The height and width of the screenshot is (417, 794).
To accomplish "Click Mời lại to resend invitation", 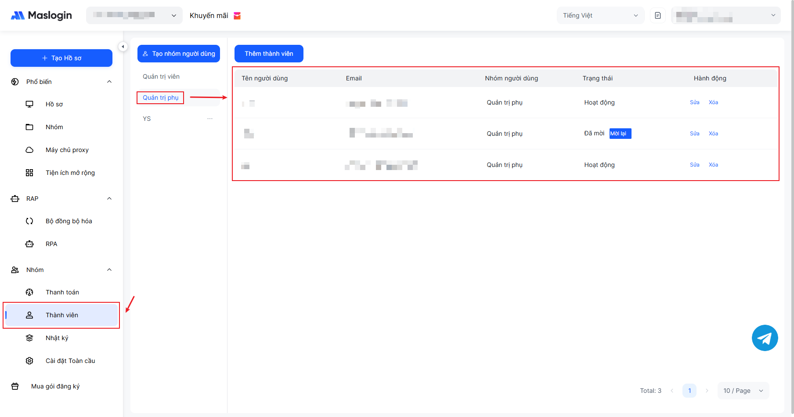I will pos(620,134).
